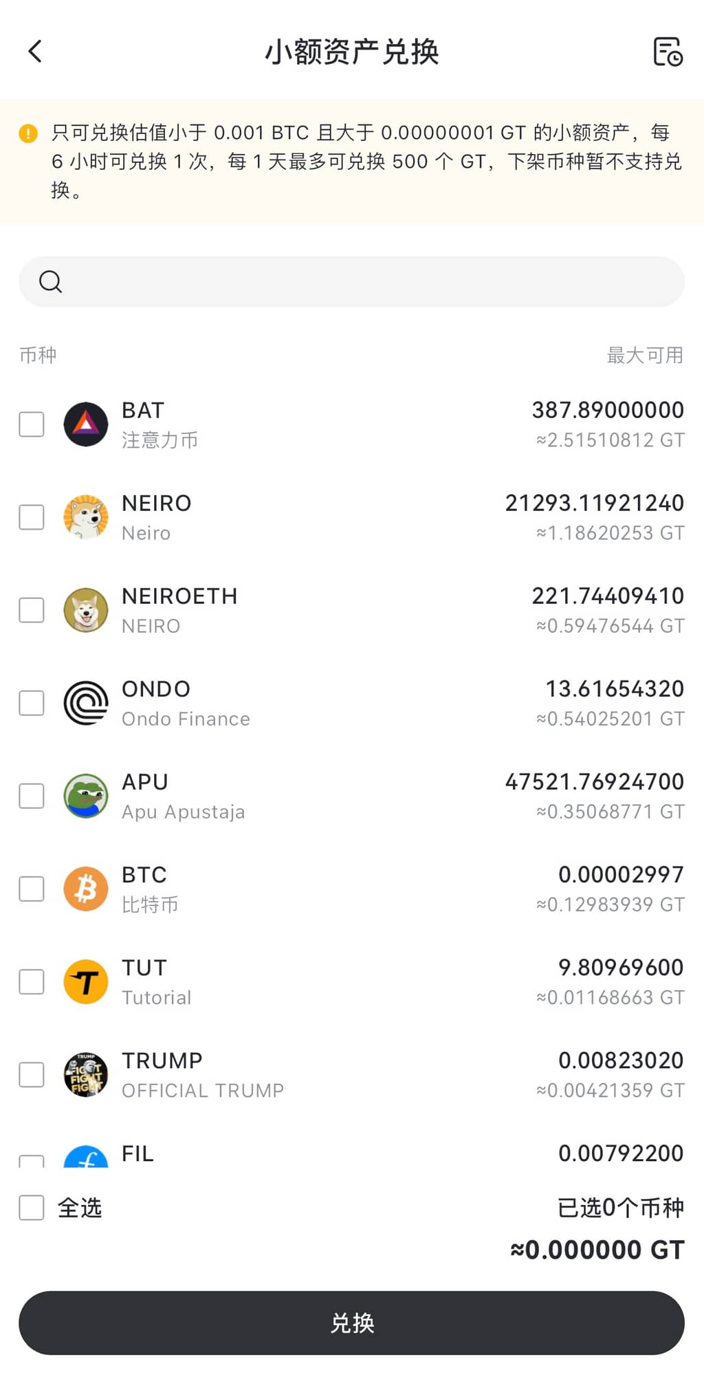Enable the 全选 select-all checkbox
This screenshot has width=704, height=1388.
tap(32, 1207)
